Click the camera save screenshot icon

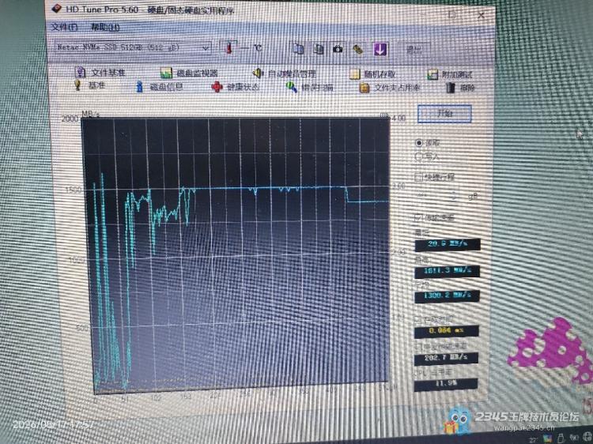click(338, 49)
